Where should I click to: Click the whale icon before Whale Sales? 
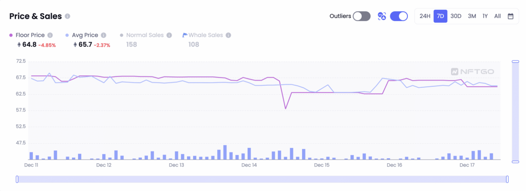tap(184, 35)
